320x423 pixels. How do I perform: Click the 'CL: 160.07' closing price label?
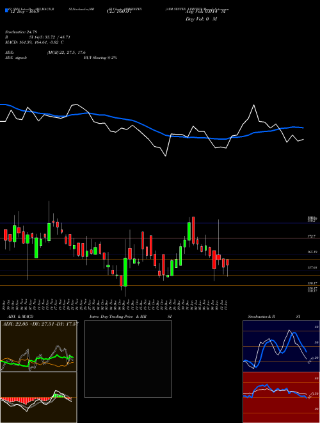119,12
